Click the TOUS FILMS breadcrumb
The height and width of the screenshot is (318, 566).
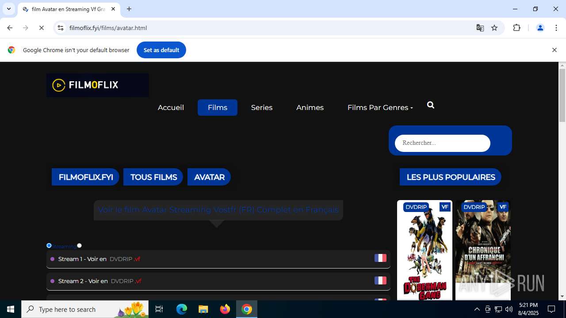[153, 177]
